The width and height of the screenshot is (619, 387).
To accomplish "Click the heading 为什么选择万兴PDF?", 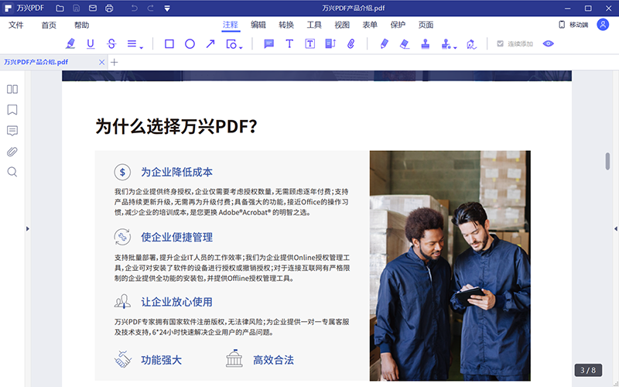I will pos(176,126).
